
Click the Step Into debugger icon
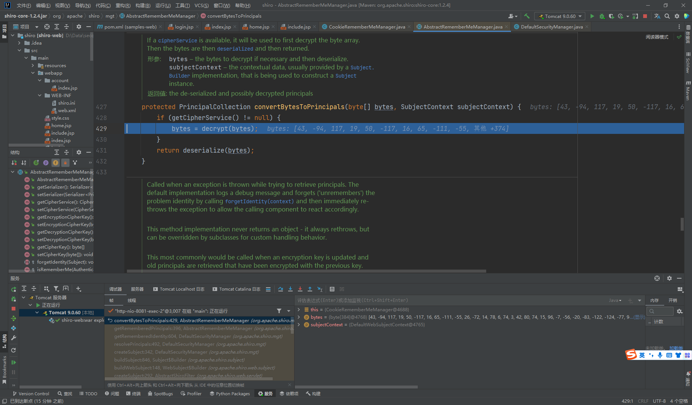pyautogui.click(x=290, y=289)
